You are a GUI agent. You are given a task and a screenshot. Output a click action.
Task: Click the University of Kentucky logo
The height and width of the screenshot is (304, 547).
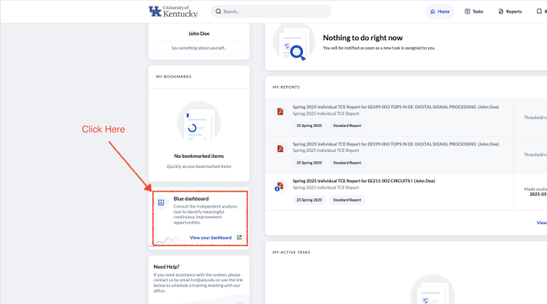tap(173, 12)
